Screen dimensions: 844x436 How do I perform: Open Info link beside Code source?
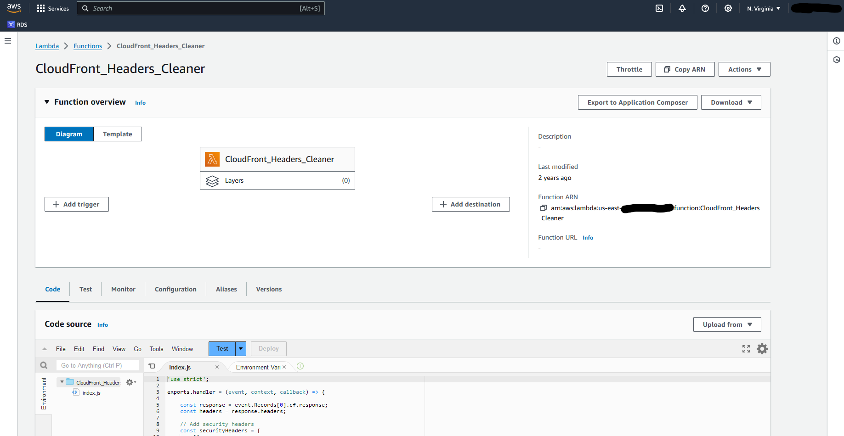tap(102, 325)
